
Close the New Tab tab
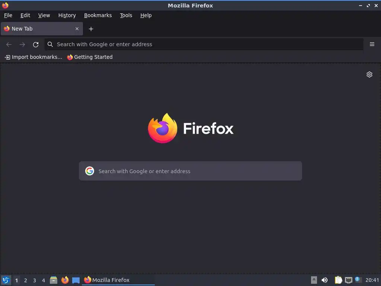click(77, 29)
